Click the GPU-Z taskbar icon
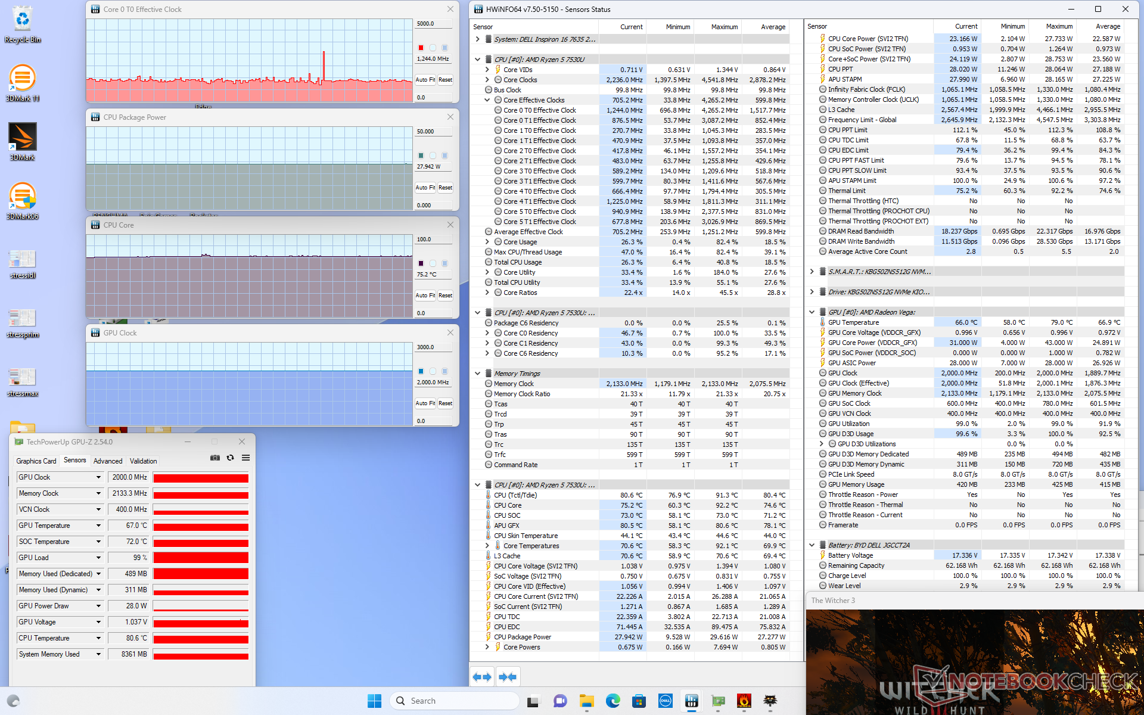The image size is (1144, 715). pos(718,701)
